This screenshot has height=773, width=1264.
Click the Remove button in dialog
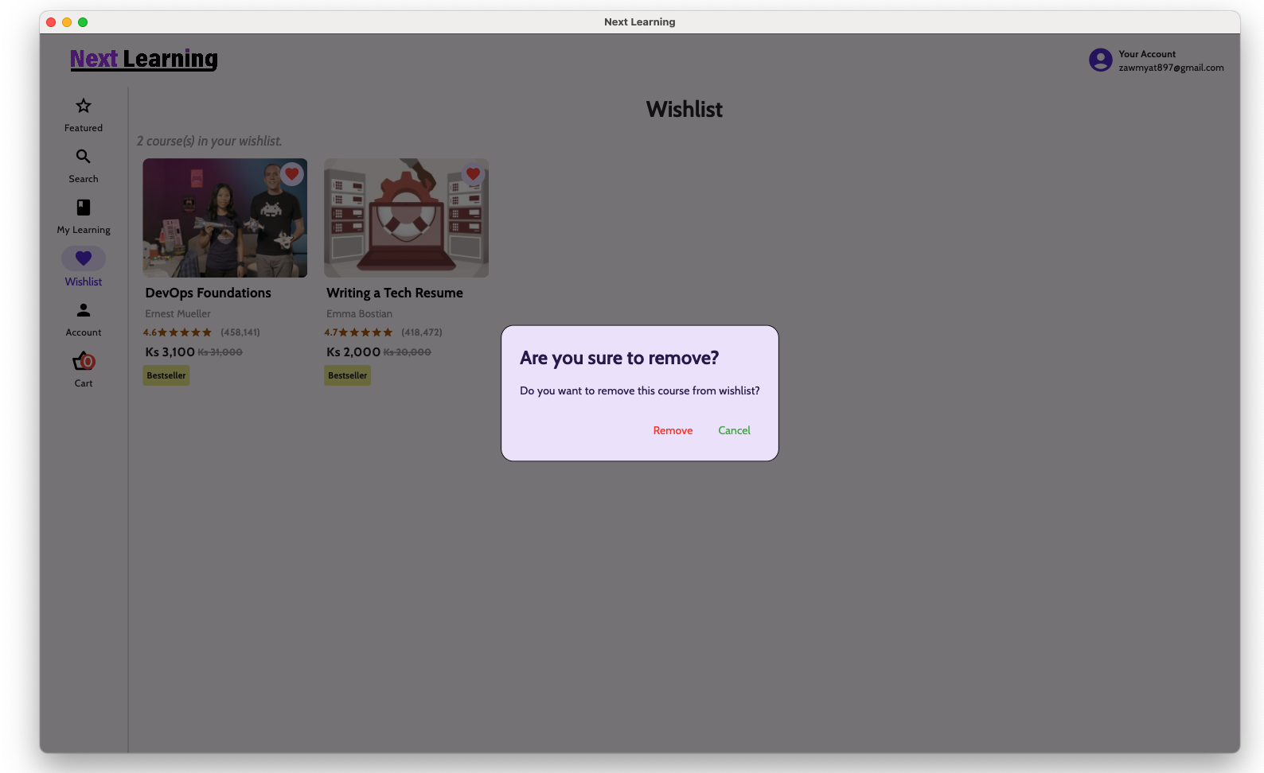pos(673,430)
